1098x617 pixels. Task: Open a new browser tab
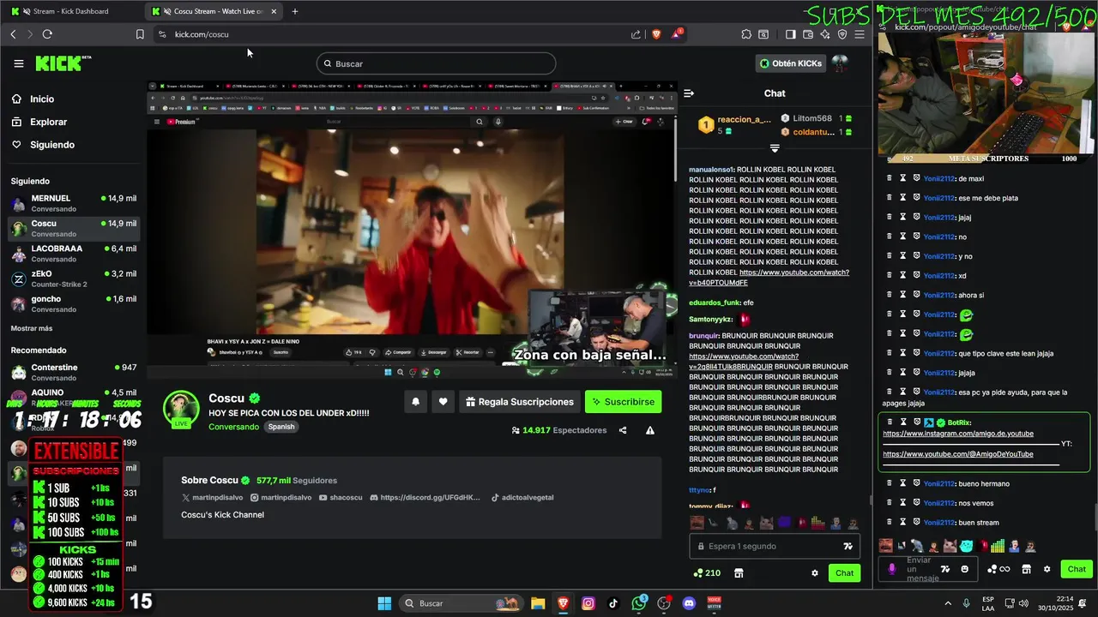295,11
